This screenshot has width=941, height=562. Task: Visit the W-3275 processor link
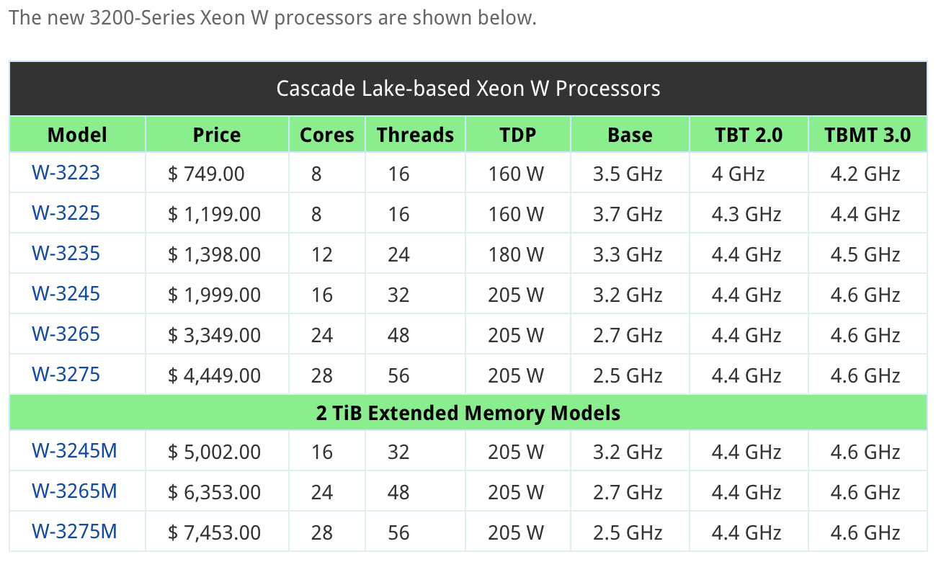tap(66, 375)
